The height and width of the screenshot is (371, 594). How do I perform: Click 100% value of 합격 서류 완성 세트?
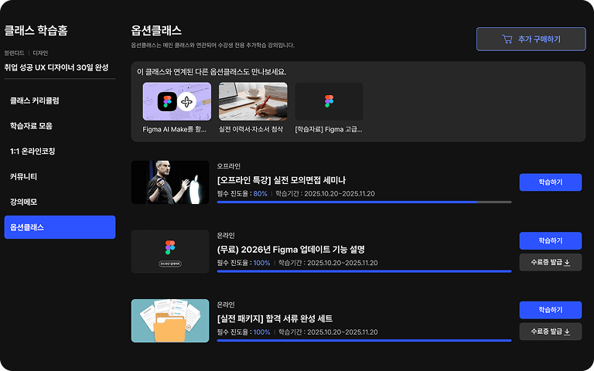261,332
